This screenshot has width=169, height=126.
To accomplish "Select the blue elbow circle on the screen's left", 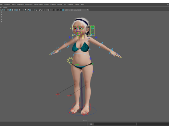I will (x=66, y=44).
